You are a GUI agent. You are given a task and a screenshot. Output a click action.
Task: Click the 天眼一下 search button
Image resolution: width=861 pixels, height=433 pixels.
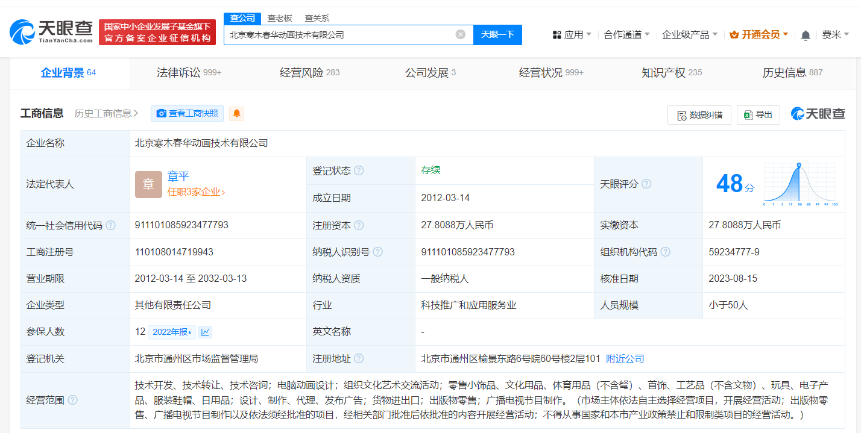pos(497,34)
